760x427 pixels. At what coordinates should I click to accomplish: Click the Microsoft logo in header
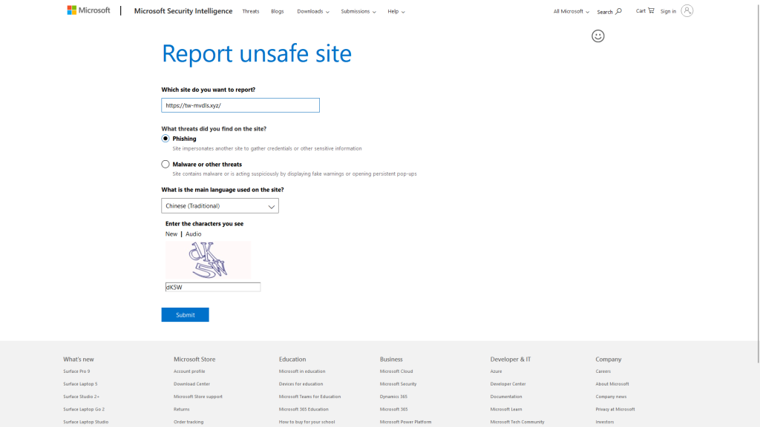[x=88, y=10]
